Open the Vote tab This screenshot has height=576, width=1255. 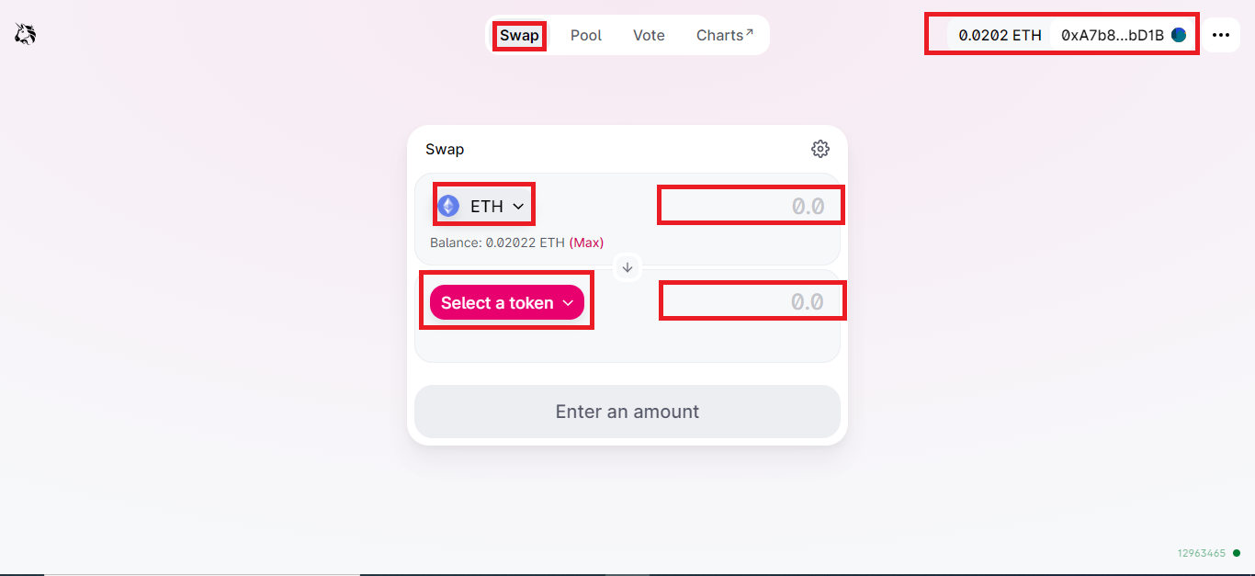[649, 34]
